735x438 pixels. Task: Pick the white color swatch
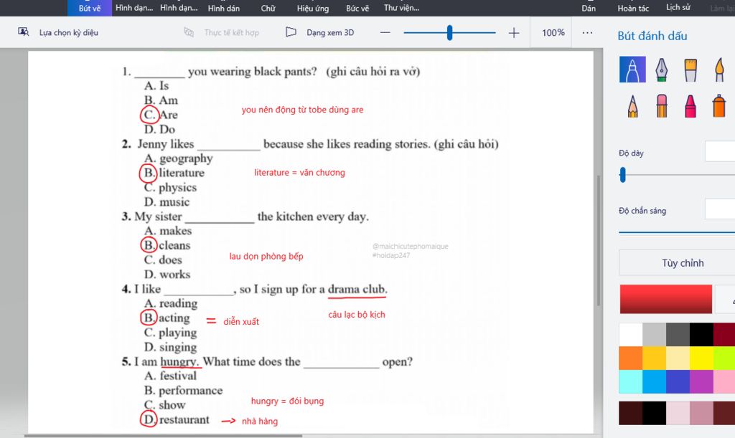pos(631,334)
